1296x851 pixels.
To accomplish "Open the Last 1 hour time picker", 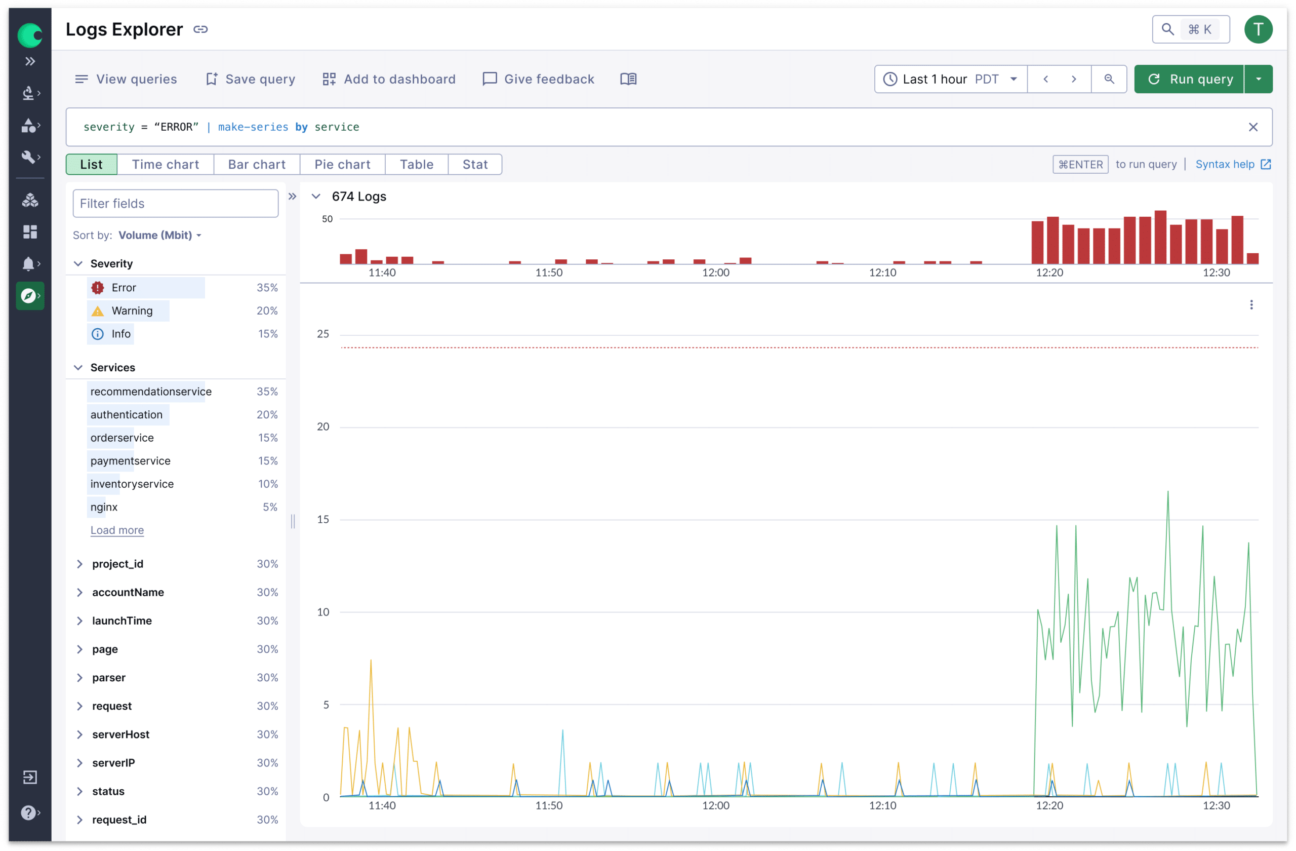I will 951,79.
